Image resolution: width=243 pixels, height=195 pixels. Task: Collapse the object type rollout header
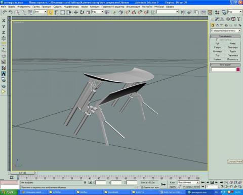tap(225, 36)
